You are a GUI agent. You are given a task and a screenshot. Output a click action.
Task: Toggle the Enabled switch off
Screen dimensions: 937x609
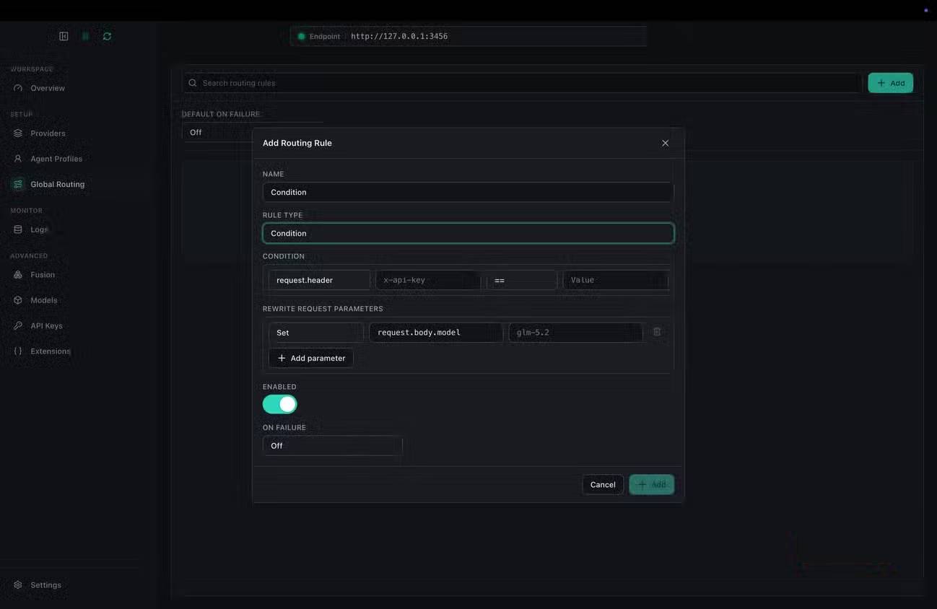click(x=280, y=404)
